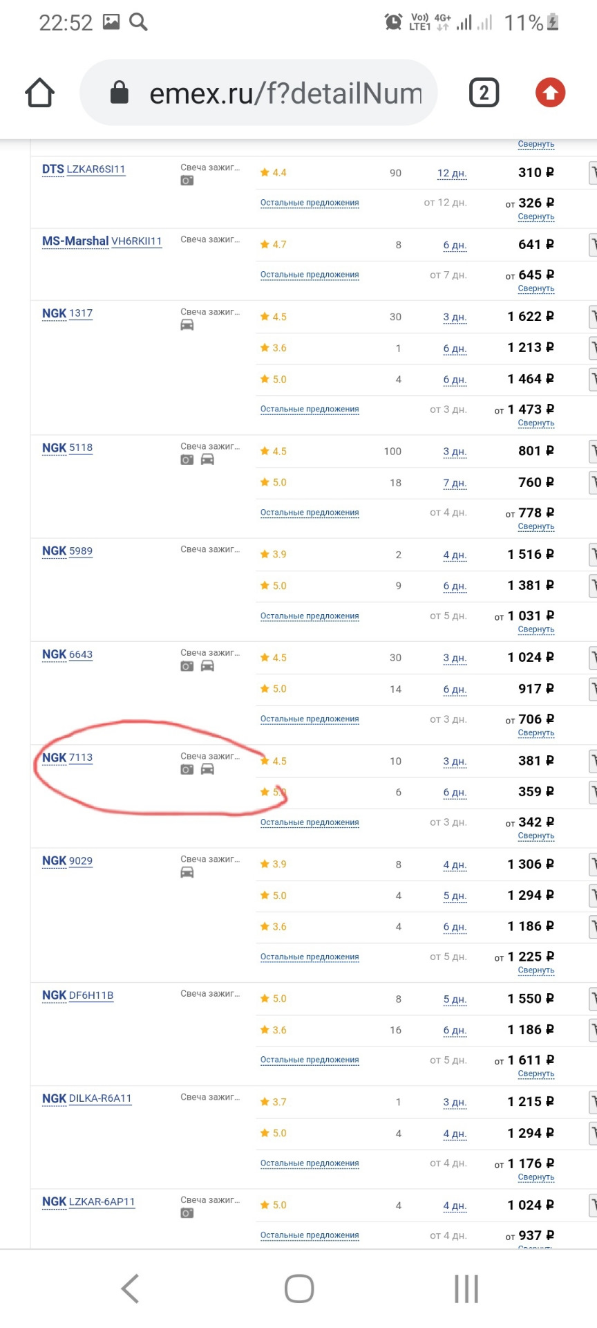The image size is (597, 1328).
Task: Open the photo icon for NGK 6643
Action: tap(187, 666)
